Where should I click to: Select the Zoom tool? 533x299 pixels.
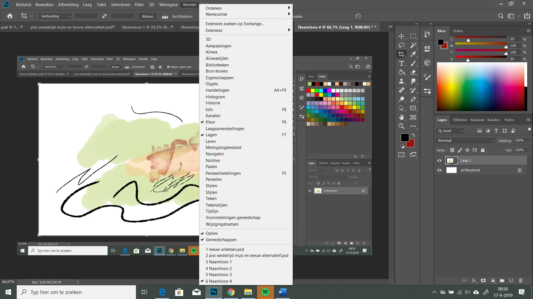point(401,126)
